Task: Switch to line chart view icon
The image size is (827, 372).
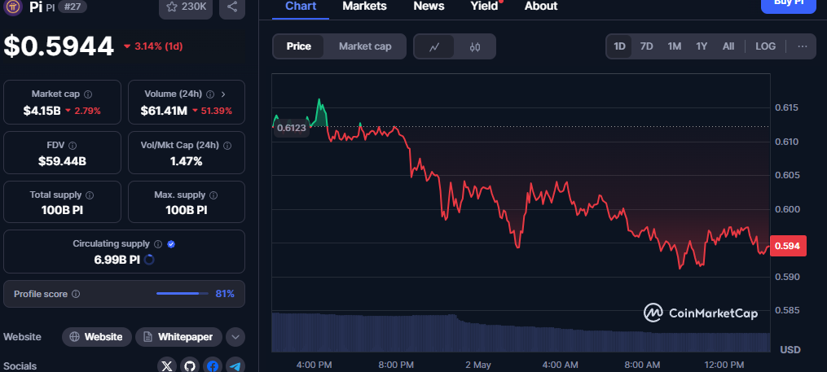Action: [x=434, y=47]
